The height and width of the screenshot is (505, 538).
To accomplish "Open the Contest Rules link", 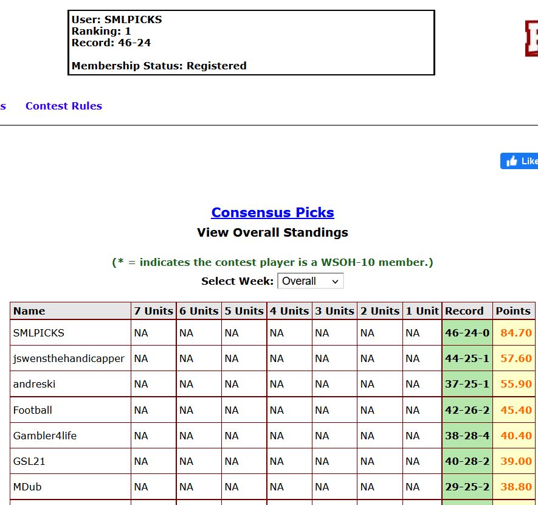I will (64, 106).
